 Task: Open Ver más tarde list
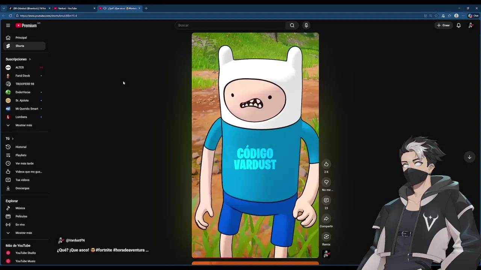click(24, 163)
